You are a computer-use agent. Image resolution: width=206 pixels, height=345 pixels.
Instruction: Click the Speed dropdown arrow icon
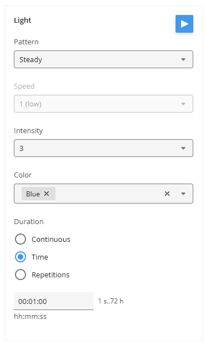coord(183,104)
